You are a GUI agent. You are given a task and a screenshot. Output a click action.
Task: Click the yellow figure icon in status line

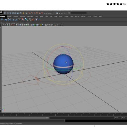23,13
